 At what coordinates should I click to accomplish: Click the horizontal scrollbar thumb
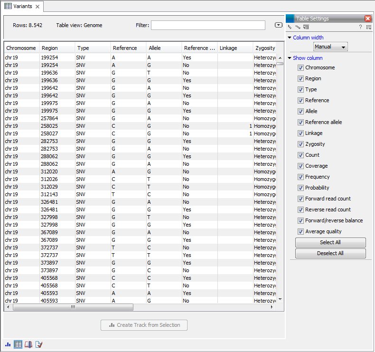(x=73, y=307)
